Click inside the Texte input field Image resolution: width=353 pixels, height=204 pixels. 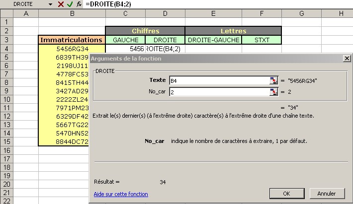pos(219,80)
